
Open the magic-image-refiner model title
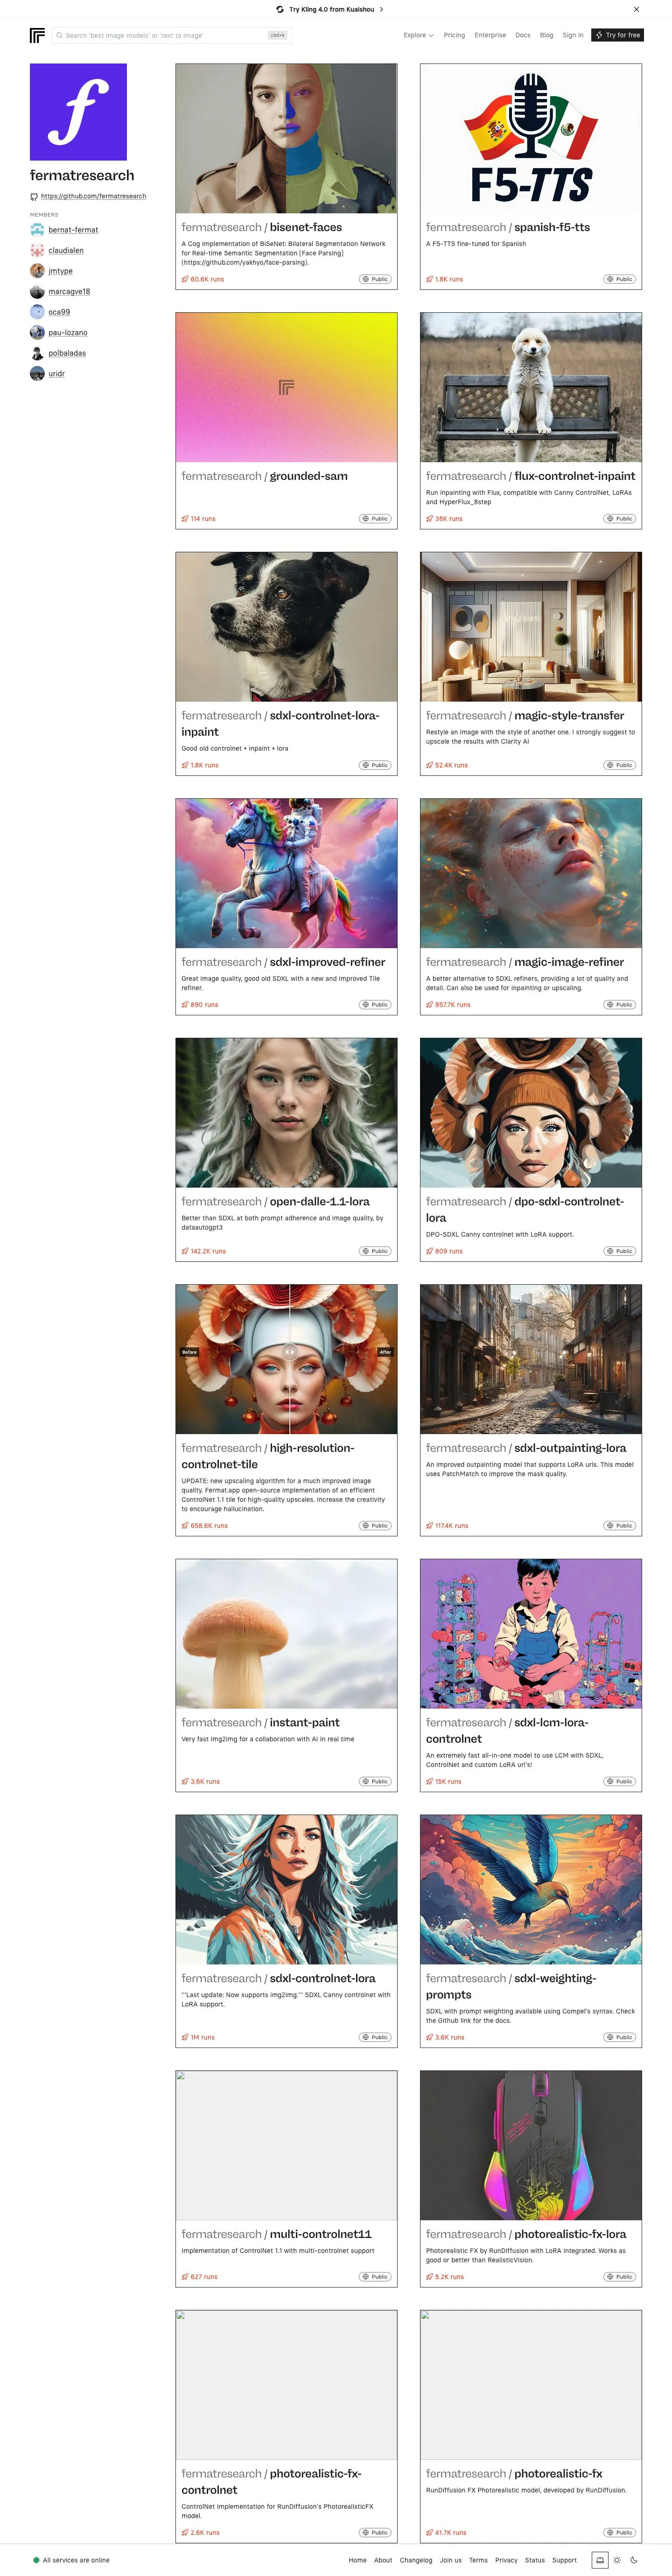click(x=525, y=962)
